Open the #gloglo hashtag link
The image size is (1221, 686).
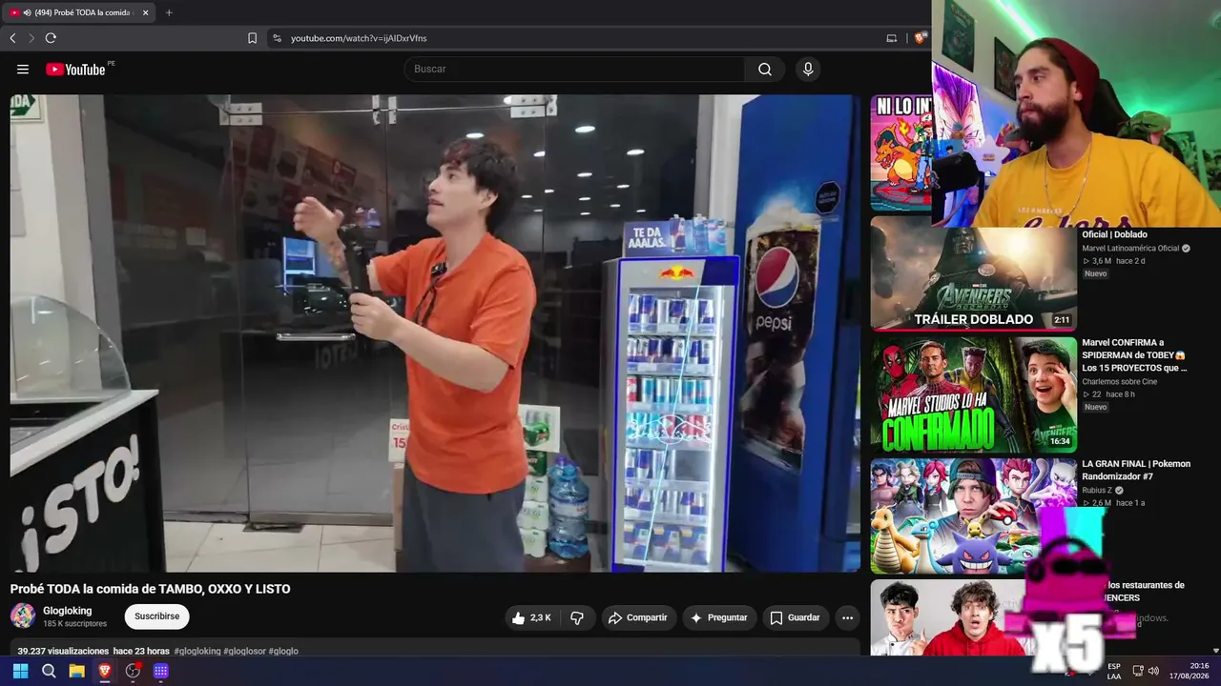pyautogui.click(x=284, y=651)
